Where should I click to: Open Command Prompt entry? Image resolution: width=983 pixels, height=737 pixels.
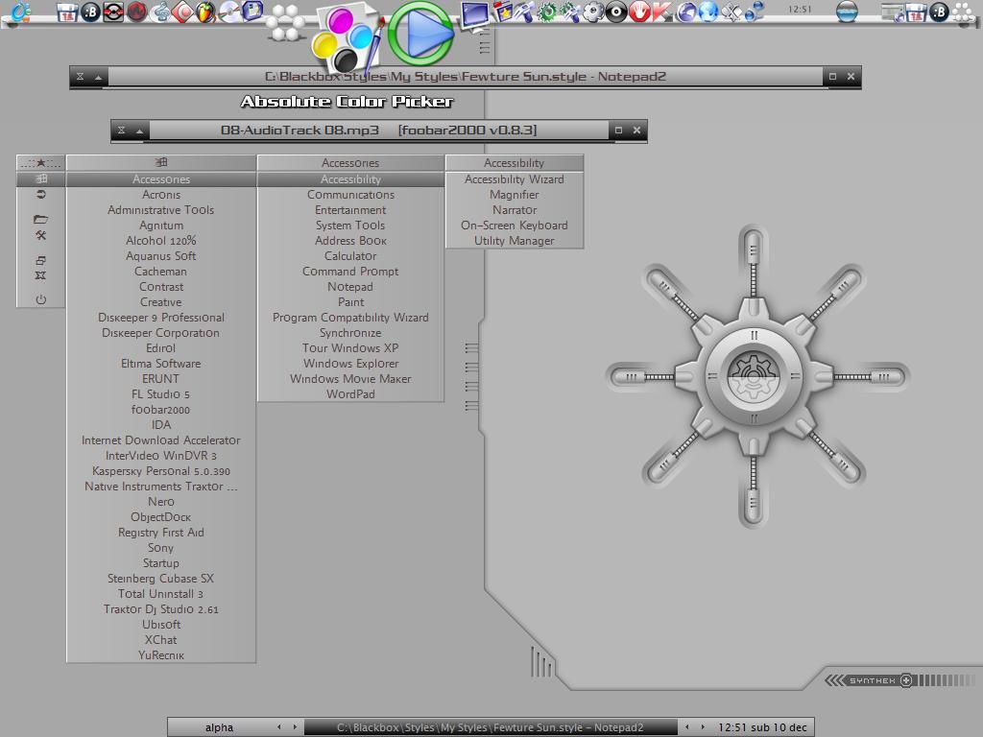350,272
